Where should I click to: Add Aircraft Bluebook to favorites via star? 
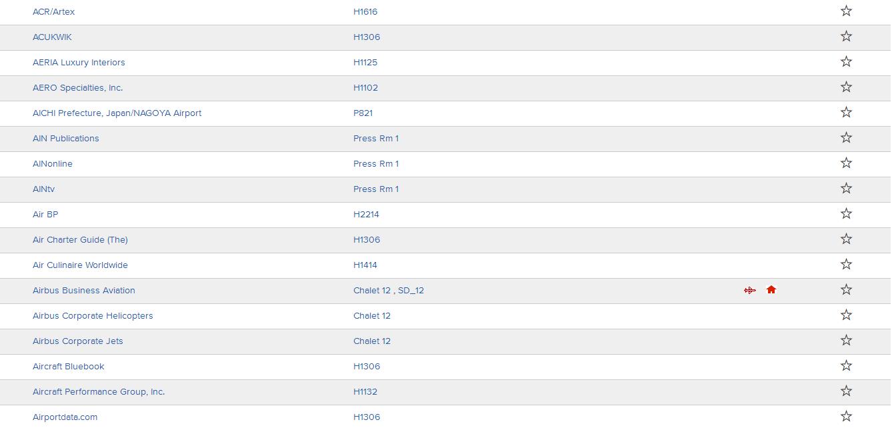click(846, 365)
